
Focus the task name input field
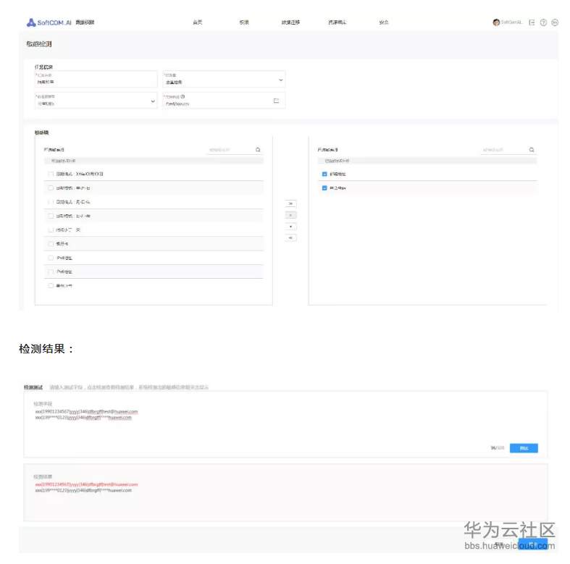(x=96, y=79)
